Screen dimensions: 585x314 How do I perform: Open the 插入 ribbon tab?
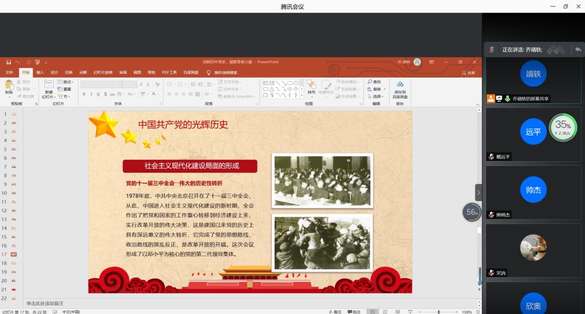click(40, 73)
